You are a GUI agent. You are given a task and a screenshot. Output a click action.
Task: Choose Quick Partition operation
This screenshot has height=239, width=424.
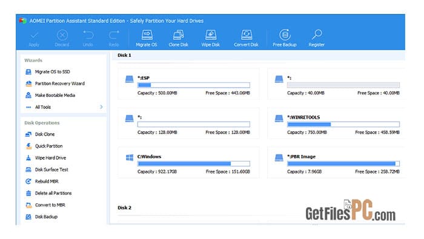48,146
